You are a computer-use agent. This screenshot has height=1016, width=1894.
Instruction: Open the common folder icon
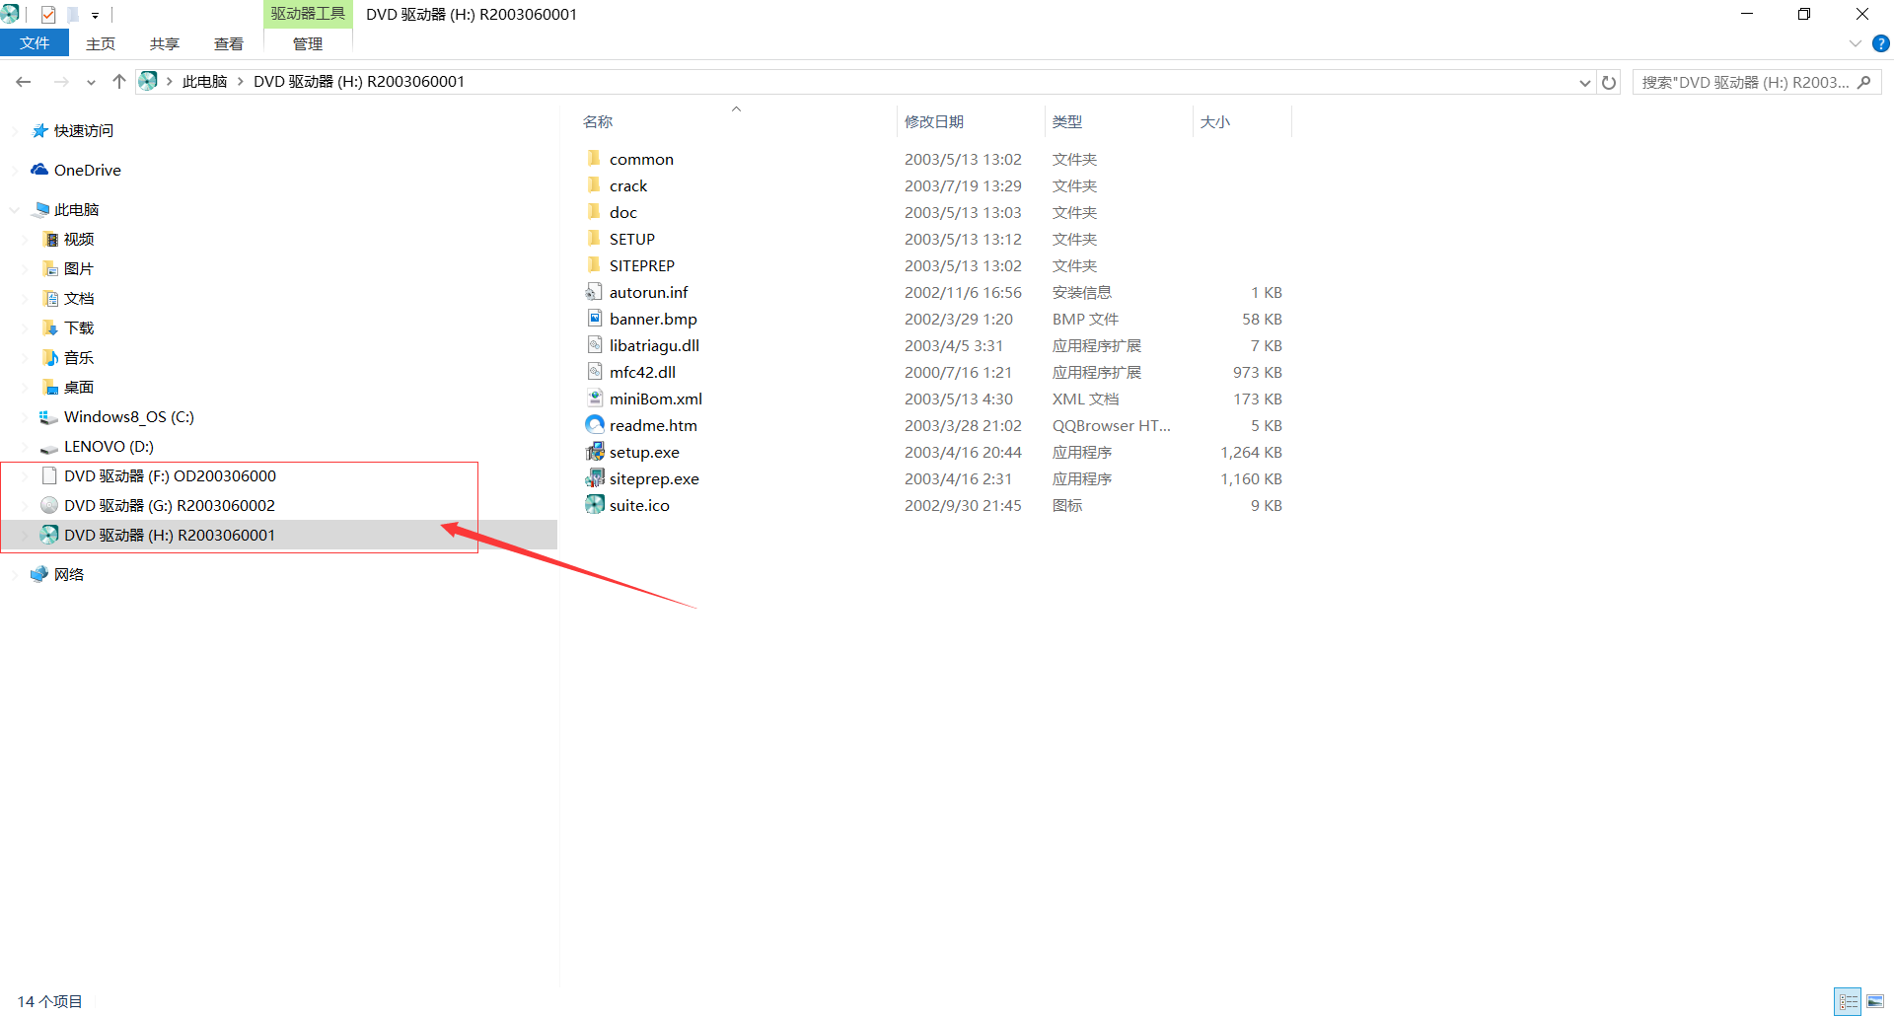point(594,159)
